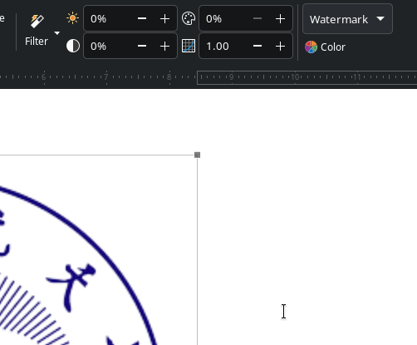This screenshot has height=345, width=417.
Task: Click the contrast half-circle icon
Action: pos(73,46)
